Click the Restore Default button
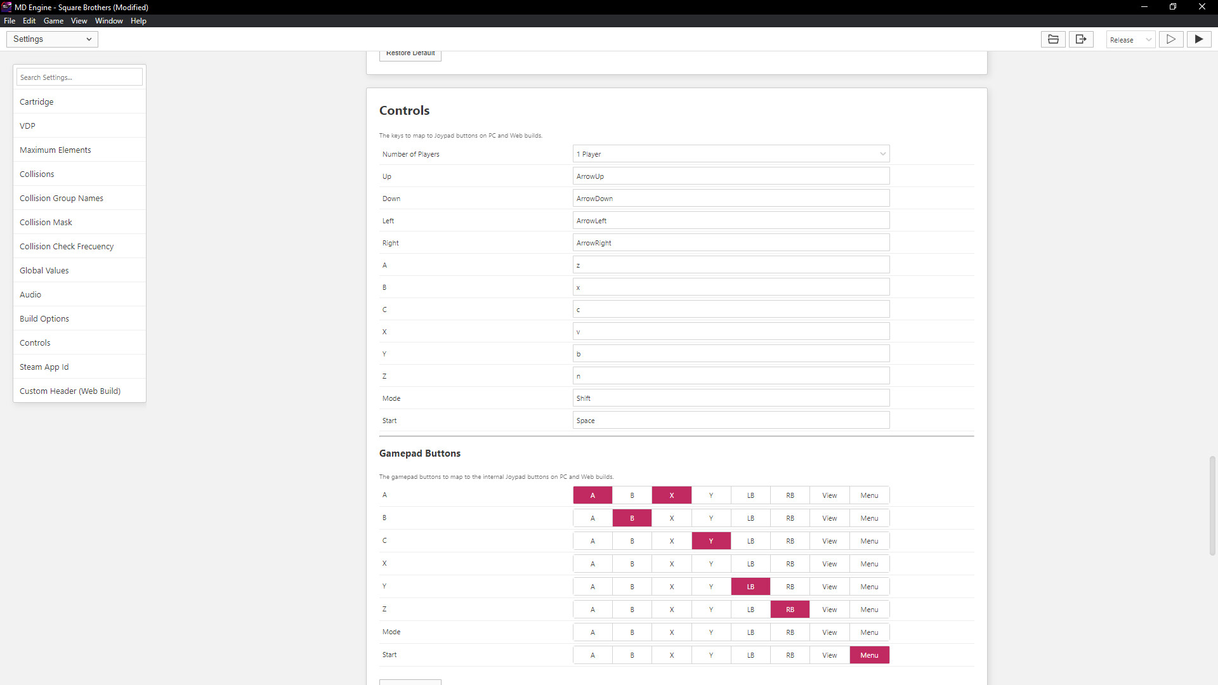This screenshot has width=1218, height=685. (x=410, y=53)
